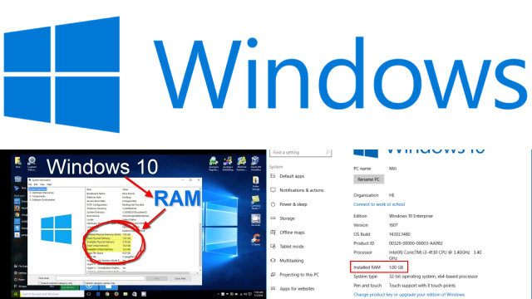Screen dimensions: 532x299
Task: Select Hardware Resources tree label
Action: click(x=43, y=193)
